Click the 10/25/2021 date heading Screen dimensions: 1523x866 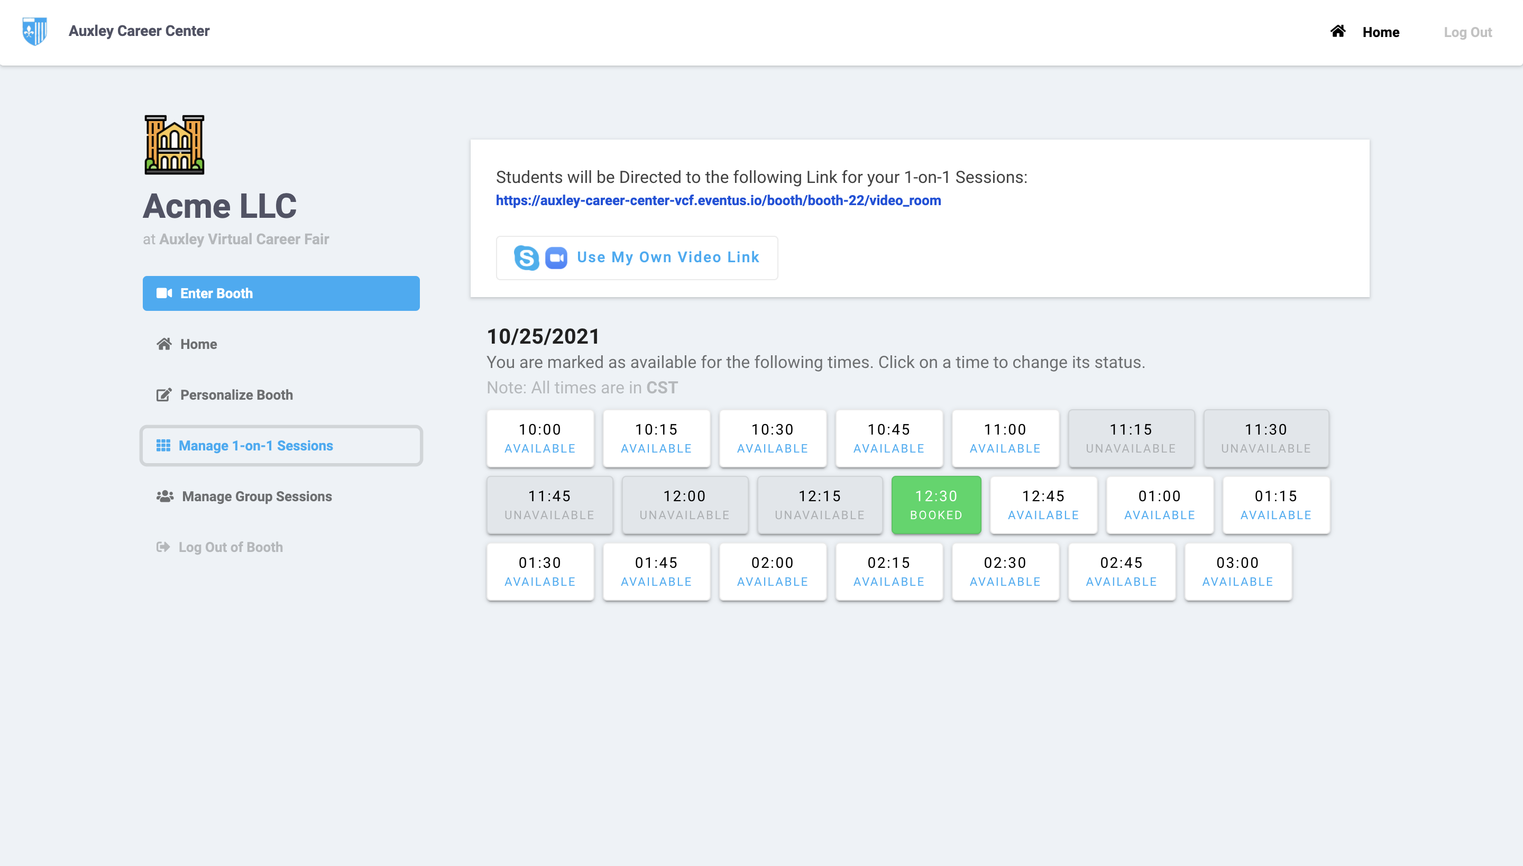pyautogui.click(x=543, y=336)
